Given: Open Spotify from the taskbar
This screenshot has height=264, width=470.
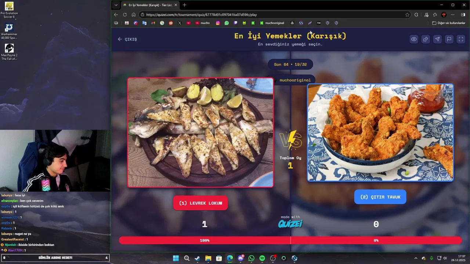Looking at the screenshot, I should tap(262, 258).
